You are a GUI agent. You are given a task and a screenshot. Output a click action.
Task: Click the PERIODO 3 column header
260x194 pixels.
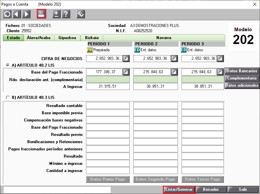pos(203,44)
